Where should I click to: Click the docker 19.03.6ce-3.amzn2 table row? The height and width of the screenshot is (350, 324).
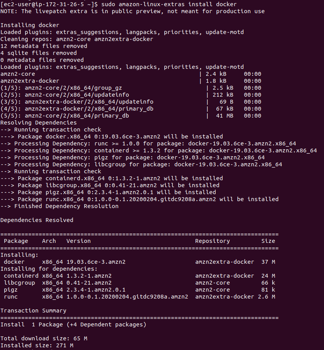(140, 262)
